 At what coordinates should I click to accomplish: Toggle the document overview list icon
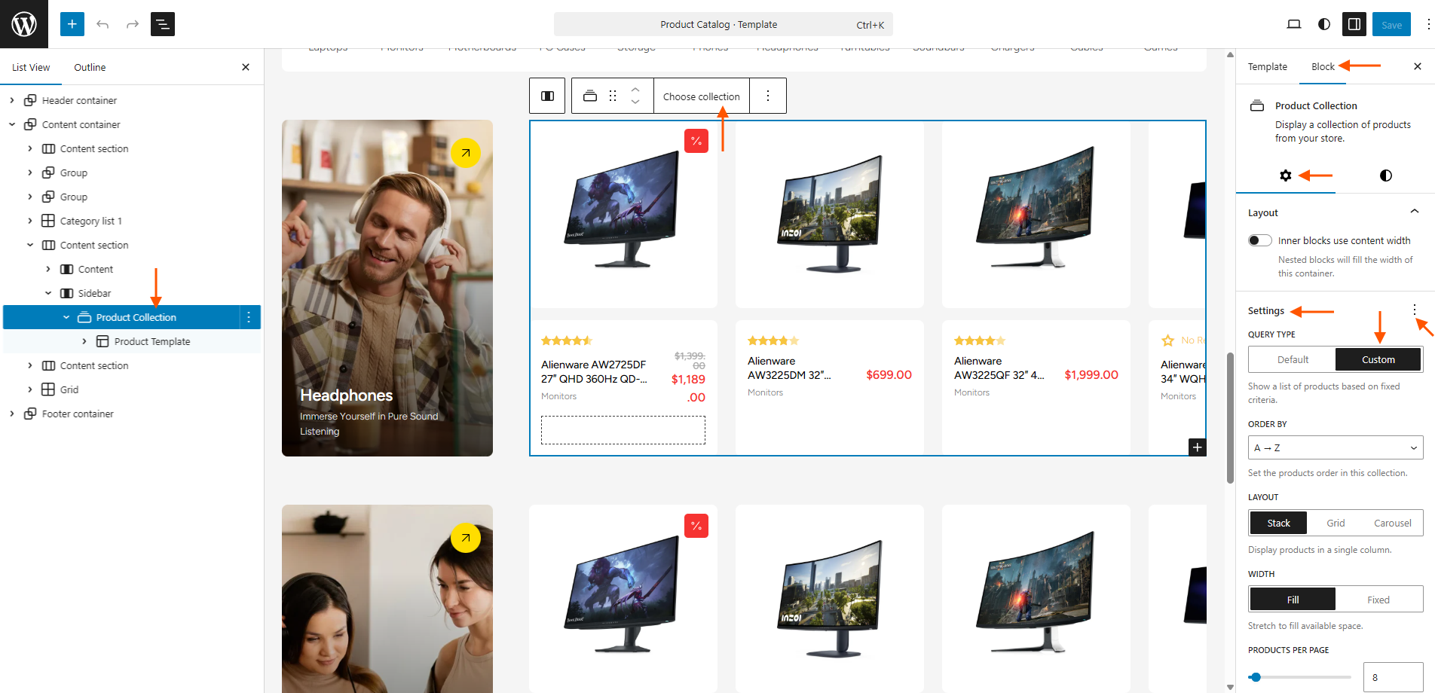click(x=163, y=24)
